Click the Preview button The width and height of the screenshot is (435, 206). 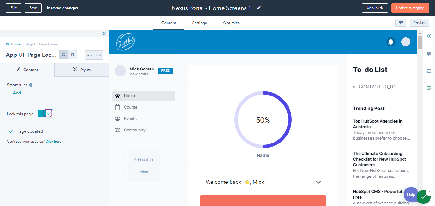[x=419, y=23]
